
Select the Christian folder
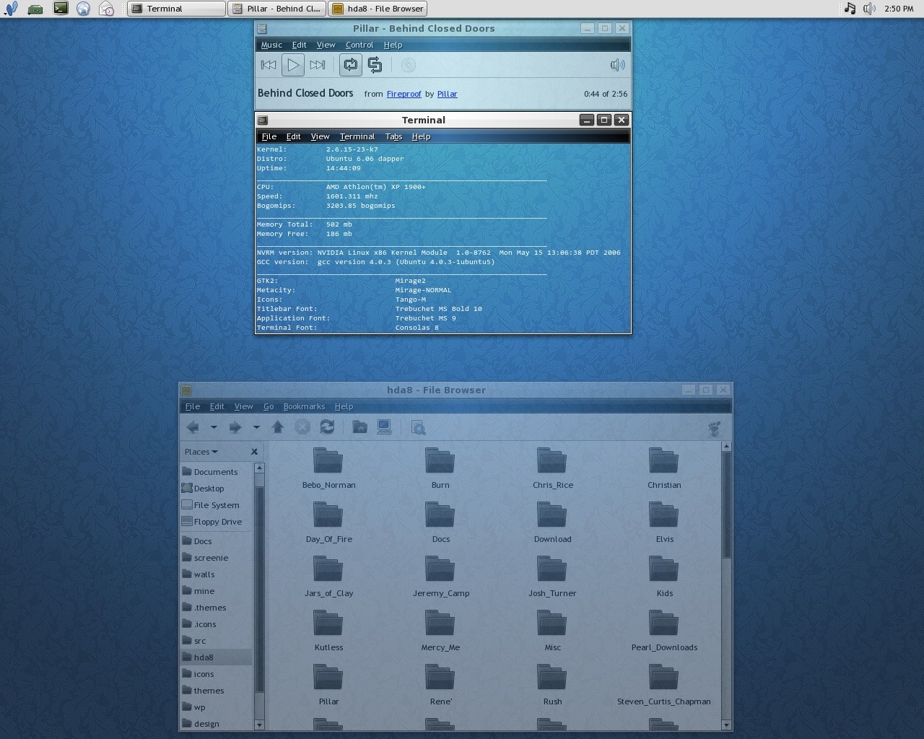pyautogui.click(x=664, y=468)
